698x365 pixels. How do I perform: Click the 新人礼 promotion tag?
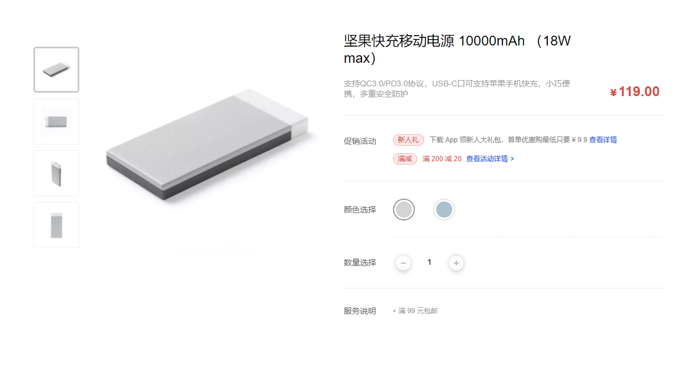click(x=409, y=140)
